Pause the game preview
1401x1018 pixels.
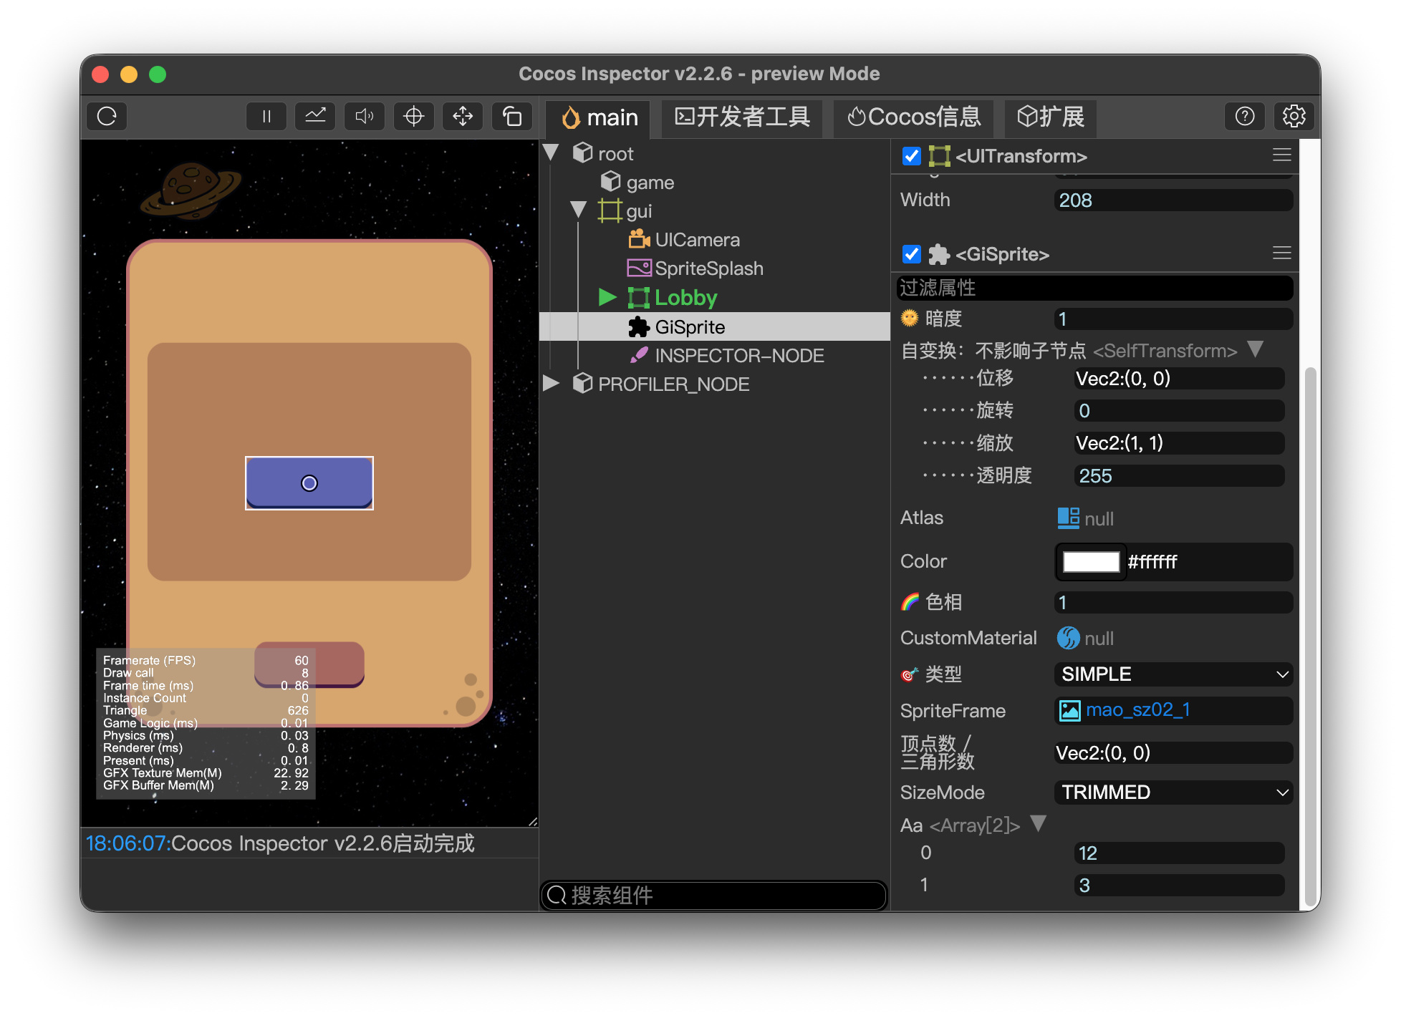[x=266, y=117]
